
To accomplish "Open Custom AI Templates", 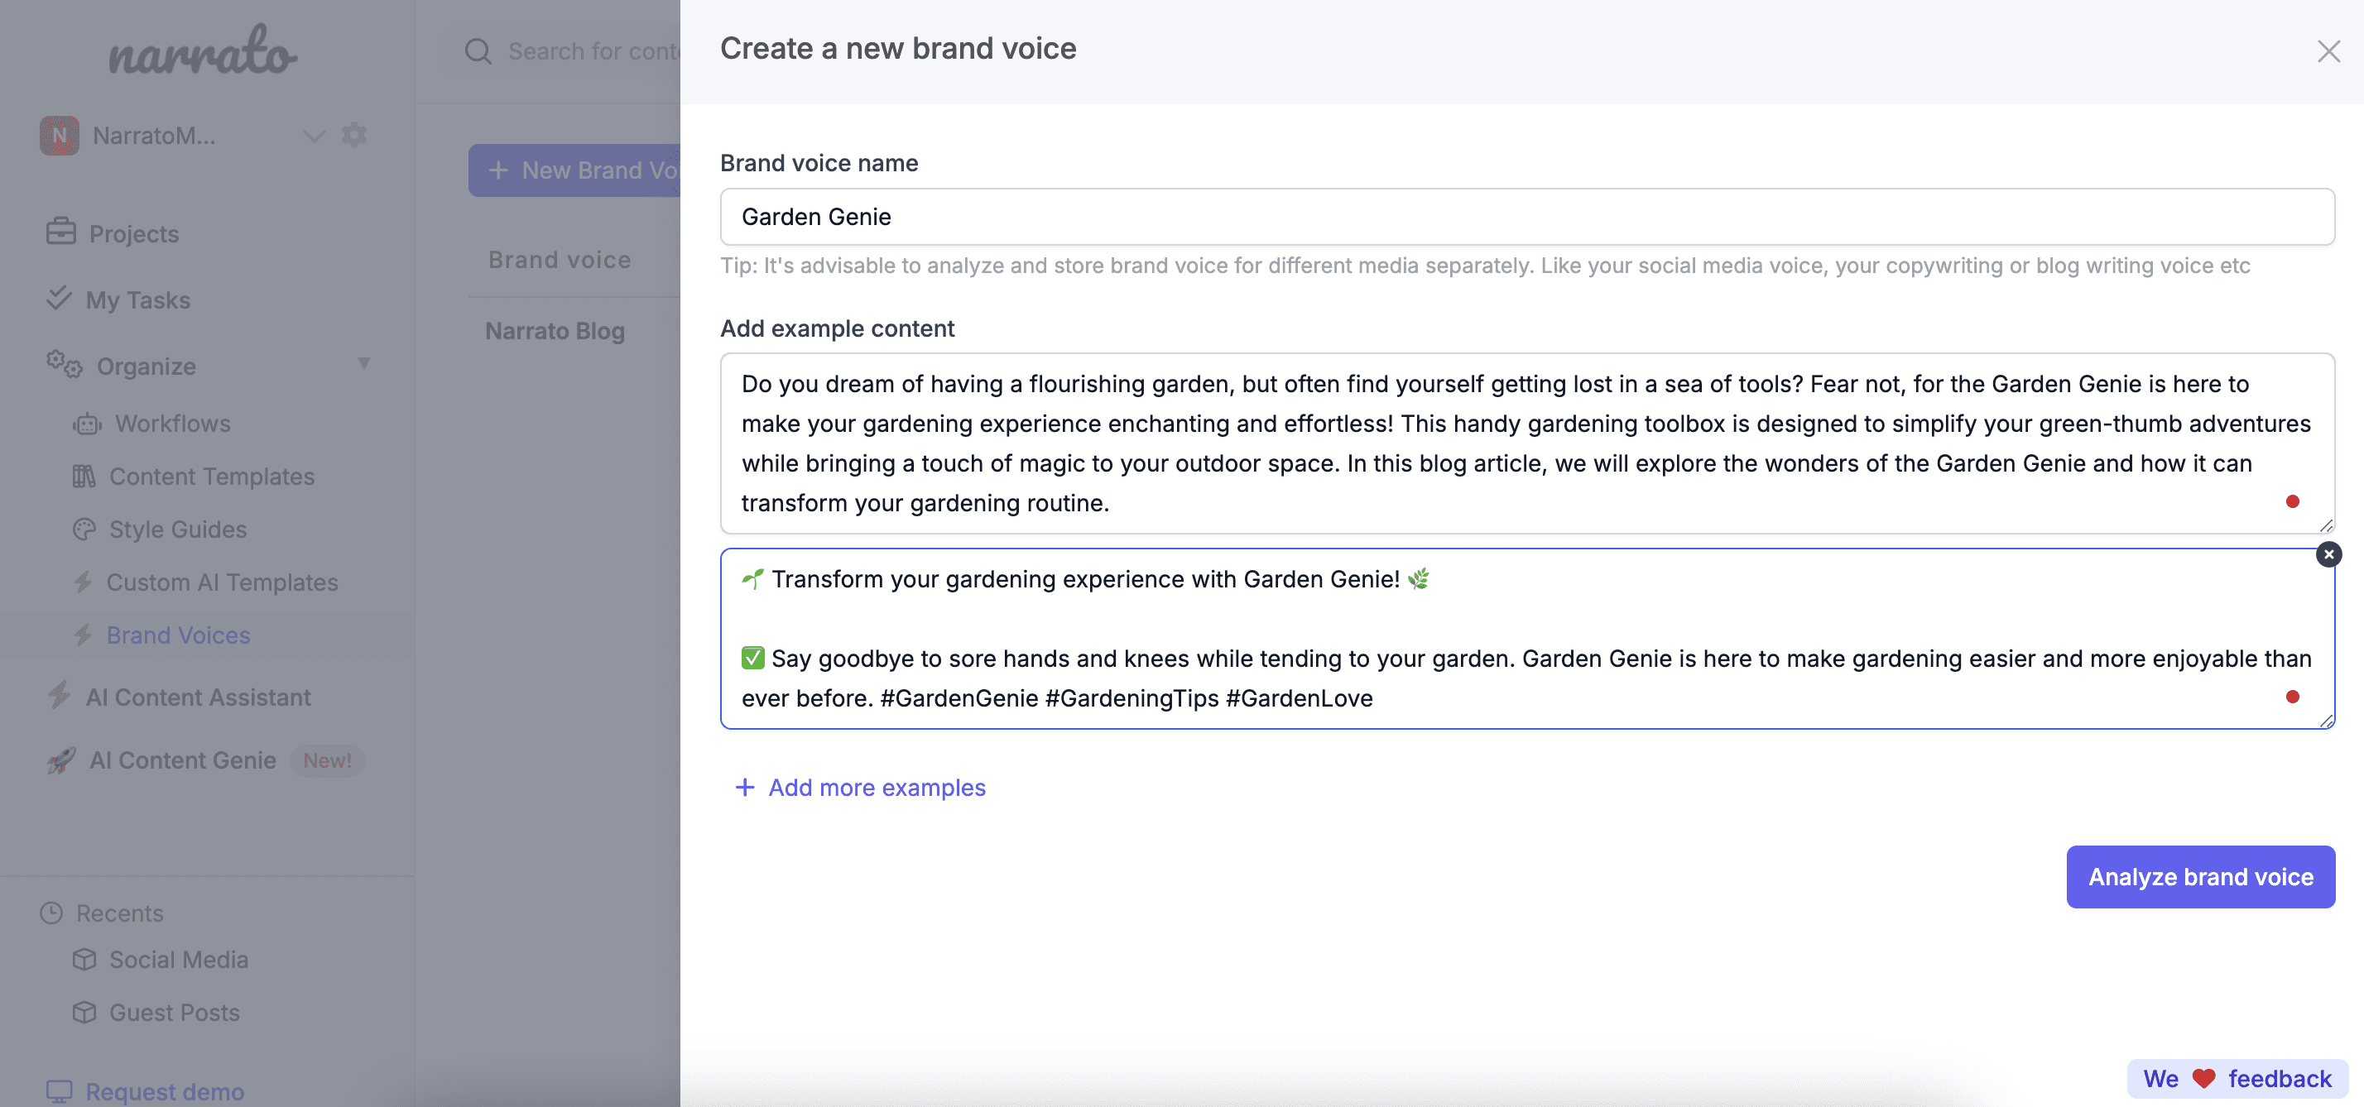I will [x=222, y=582].
